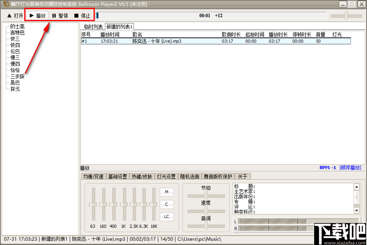Screen dimensions: 367x245
Task: Select the 快四 category in the tree
Action: [x=15, y=45]
